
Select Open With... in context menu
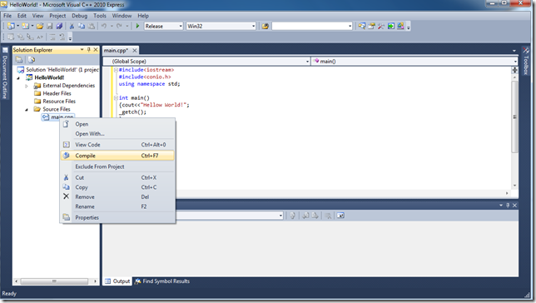(x=117, y=134)
